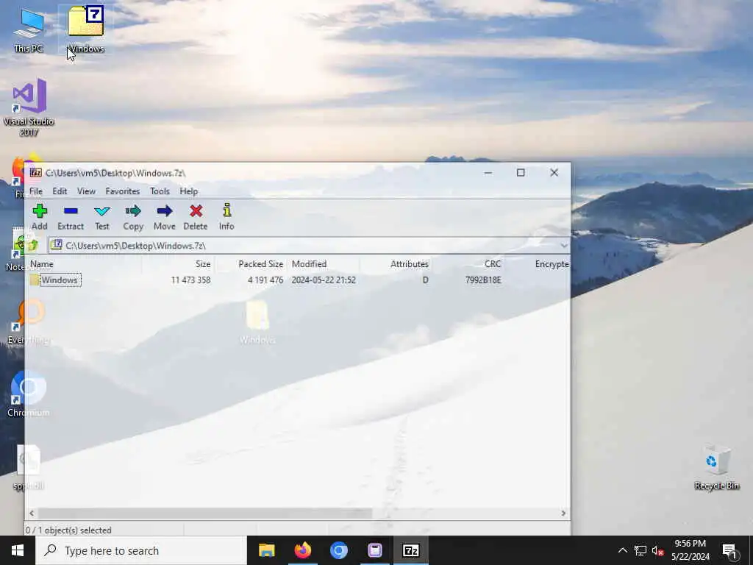Open the Edit menu
The width and height of the screenshot is (753, 565).
point(60,191)
